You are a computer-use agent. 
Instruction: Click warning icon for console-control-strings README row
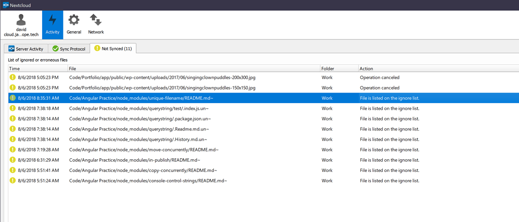coord(13,181)
